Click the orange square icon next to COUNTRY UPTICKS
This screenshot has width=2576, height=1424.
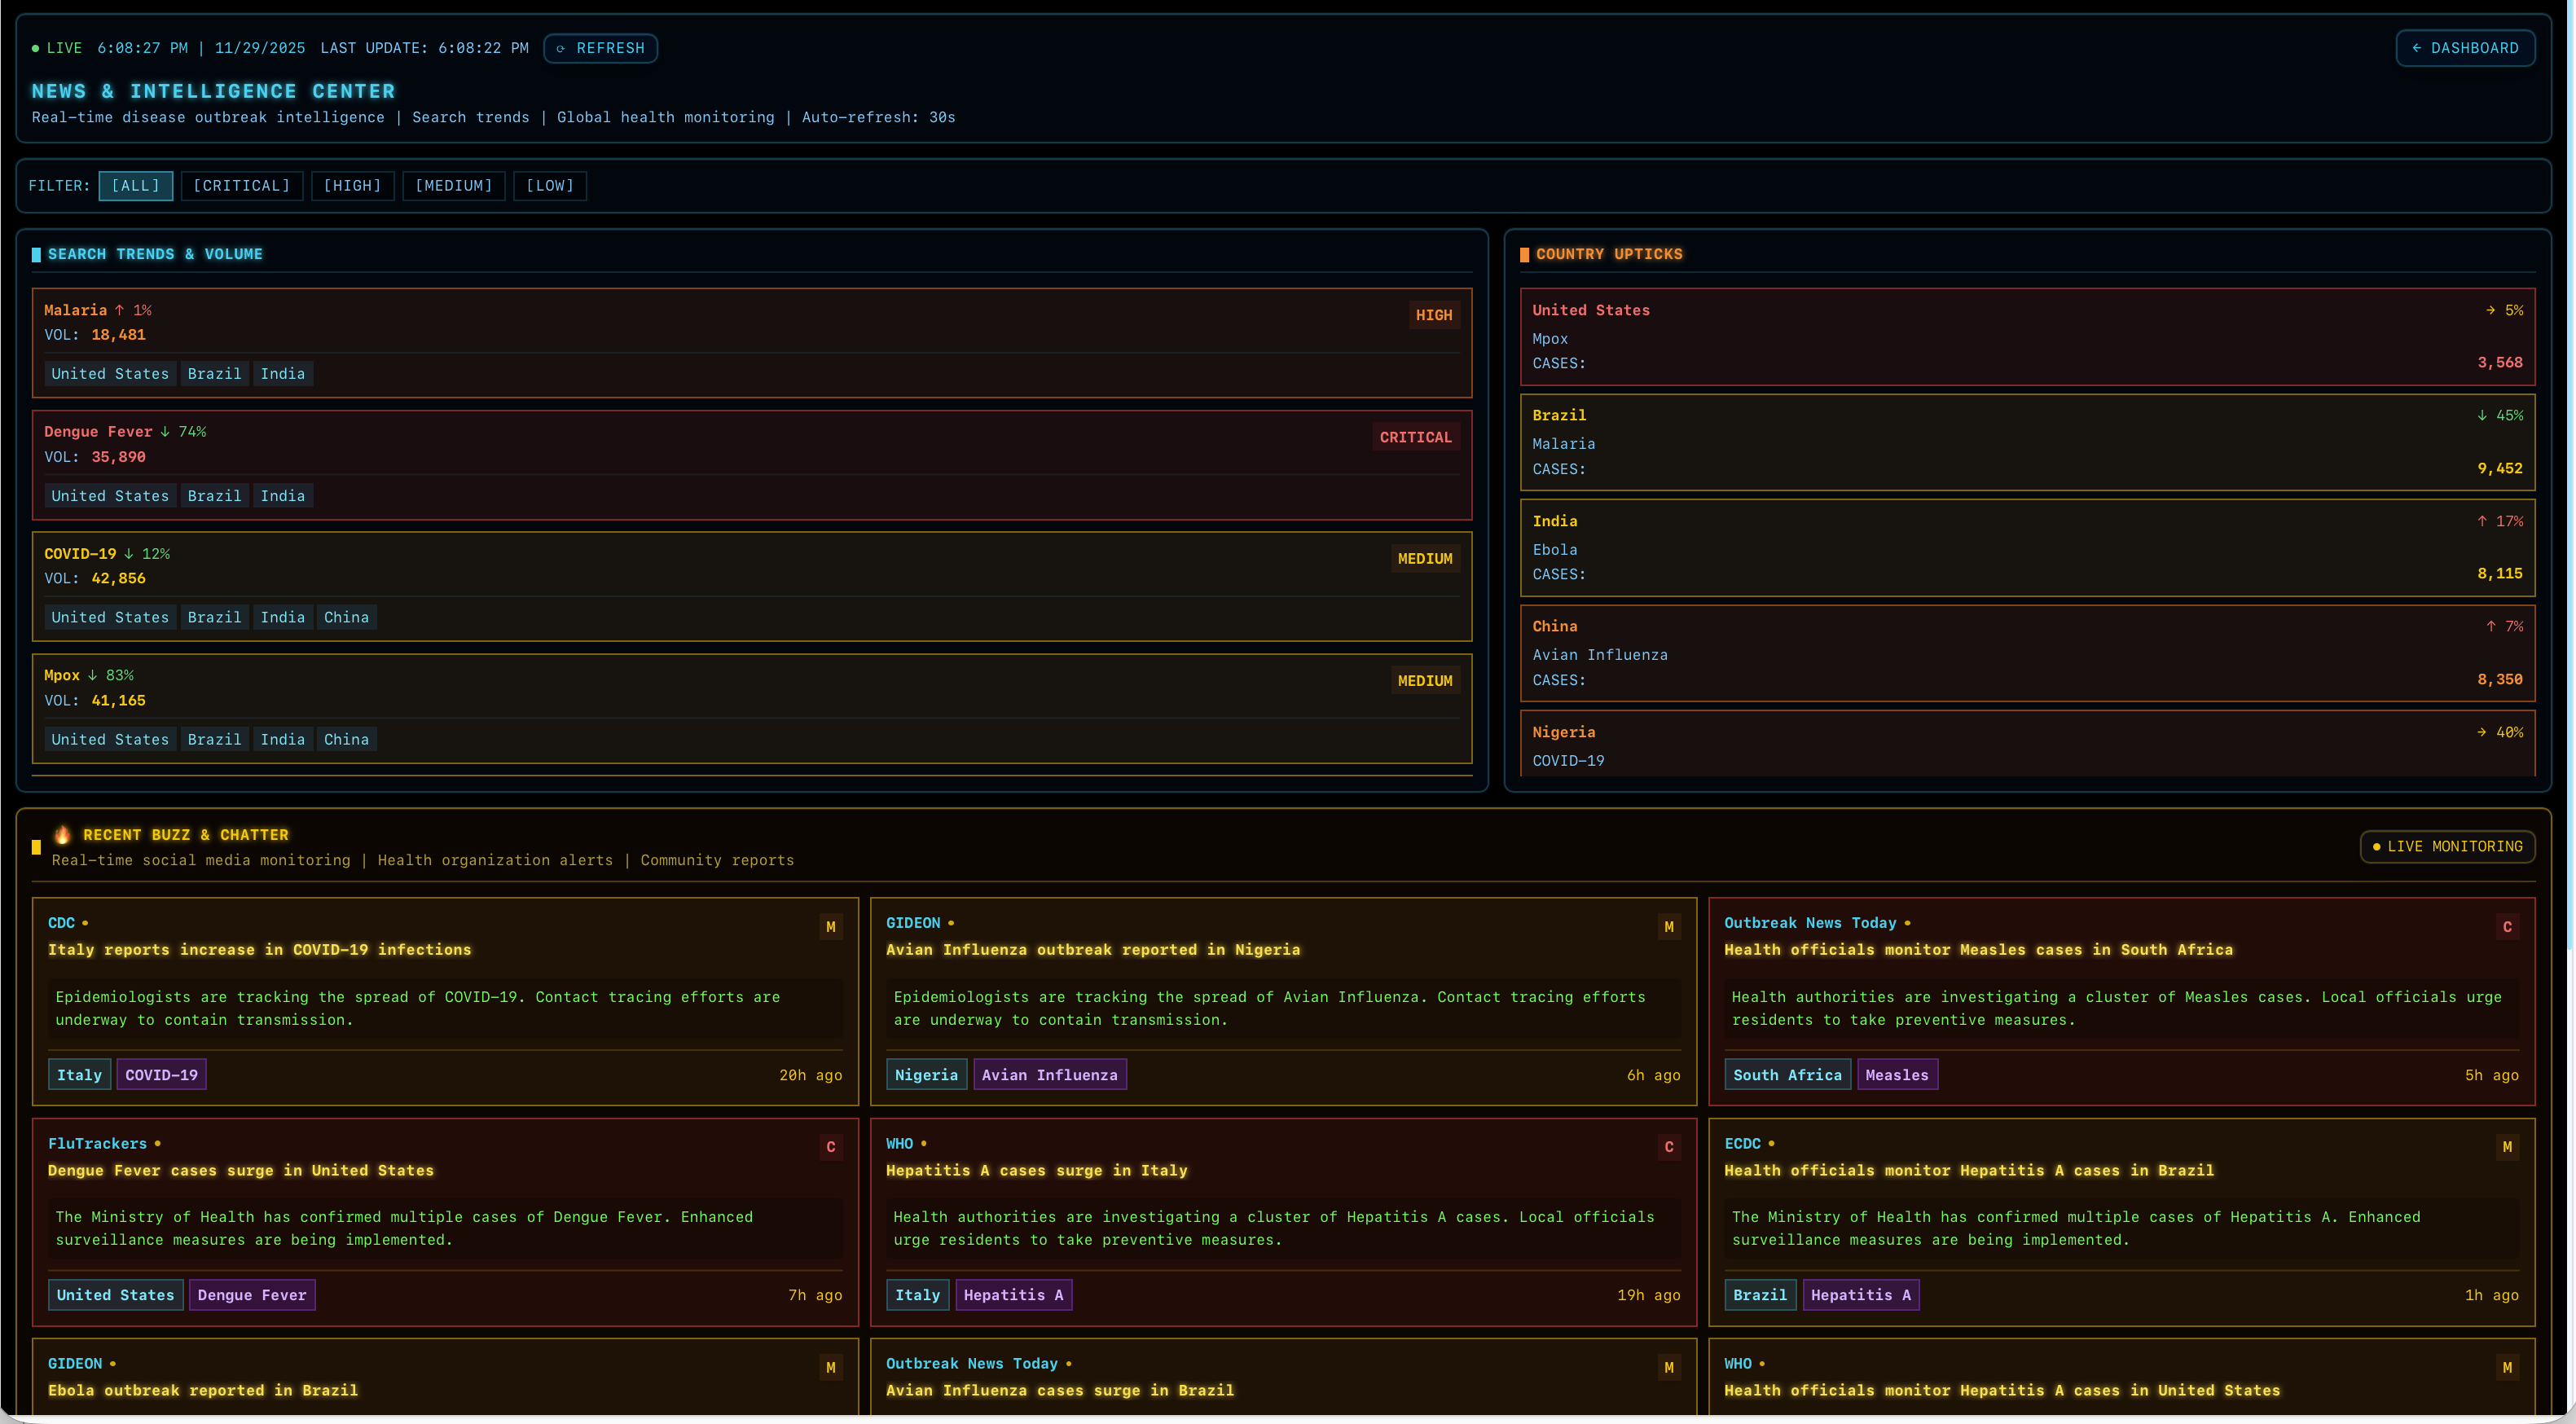1524,254
